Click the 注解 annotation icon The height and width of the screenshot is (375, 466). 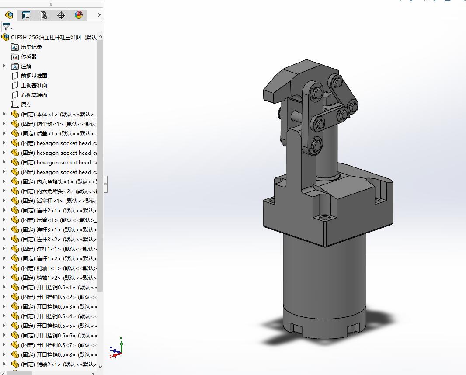click(14, 66)
